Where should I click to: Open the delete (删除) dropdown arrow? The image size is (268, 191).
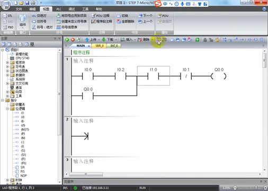tap(152, 40)
